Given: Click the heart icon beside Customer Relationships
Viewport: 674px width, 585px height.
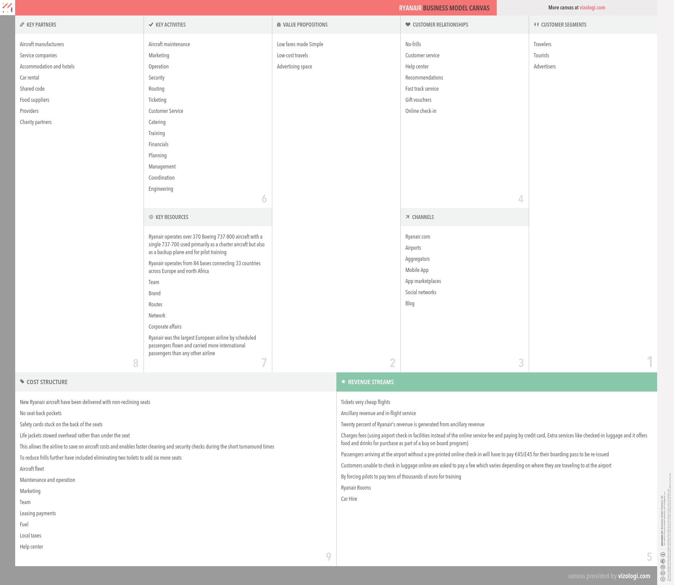Looking at the screenshot, I should tap(408, 25).
